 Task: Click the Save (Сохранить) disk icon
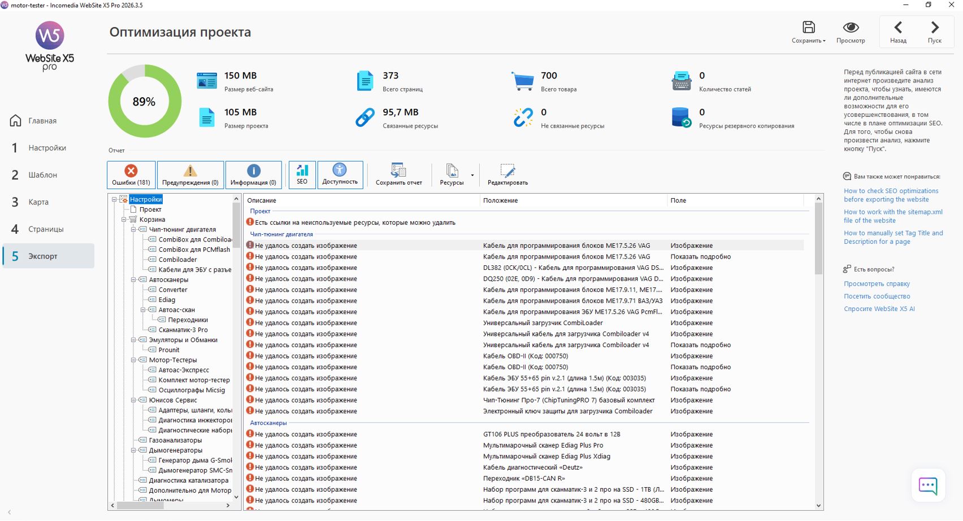(808, 27)
